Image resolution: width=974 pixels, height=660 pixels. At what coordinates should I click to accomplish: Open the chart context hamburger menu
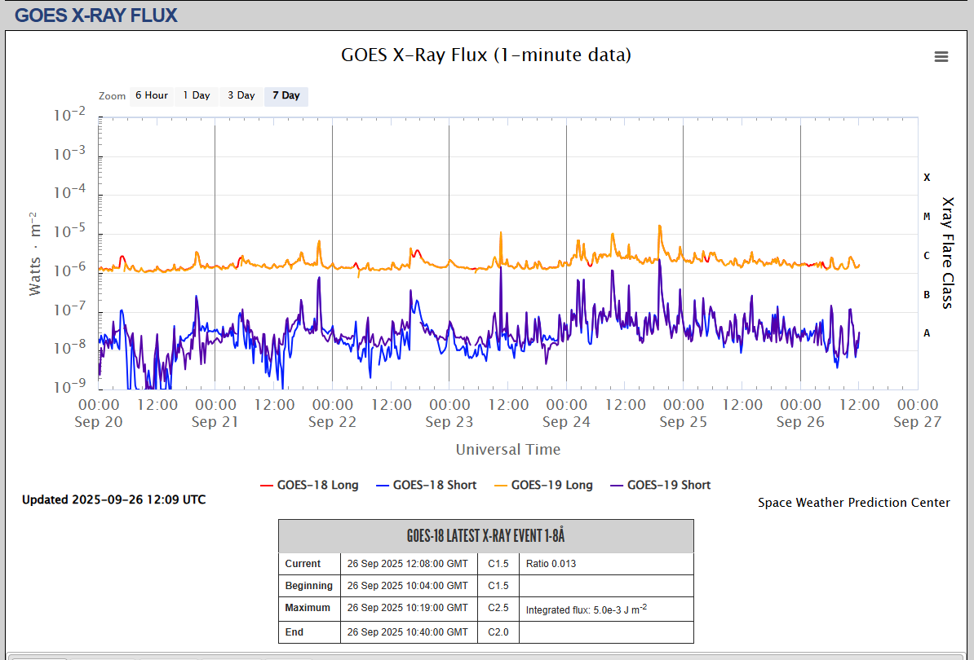point(941,56)
